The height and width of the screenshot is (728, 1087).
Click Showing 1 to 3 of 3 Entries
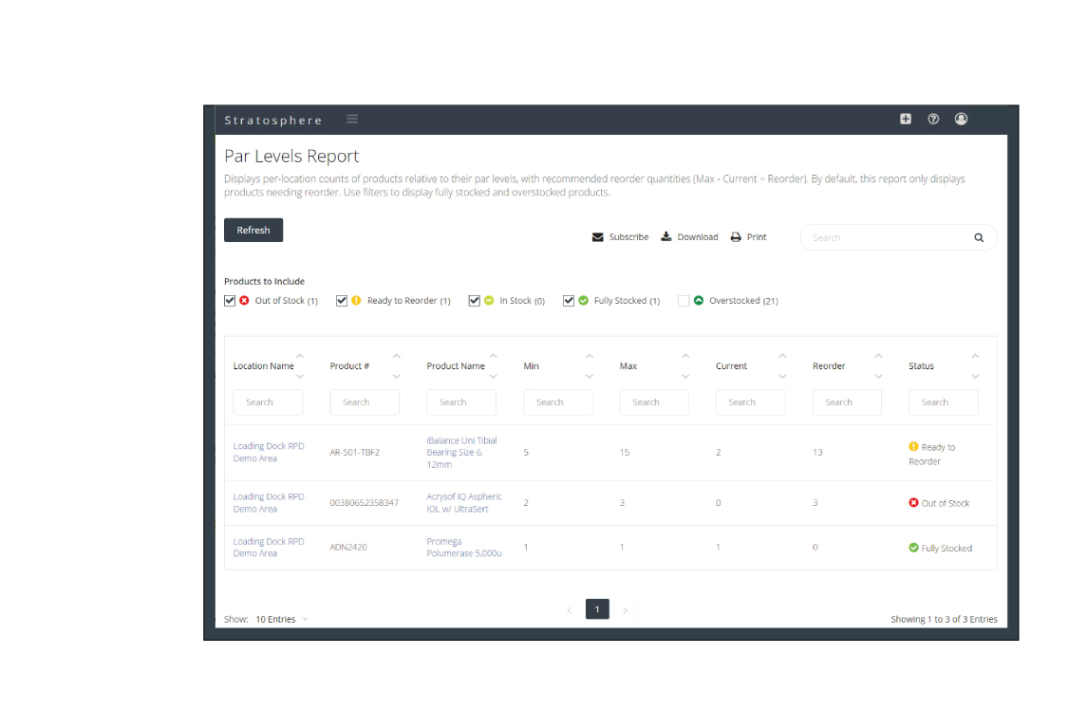(944, 619)
